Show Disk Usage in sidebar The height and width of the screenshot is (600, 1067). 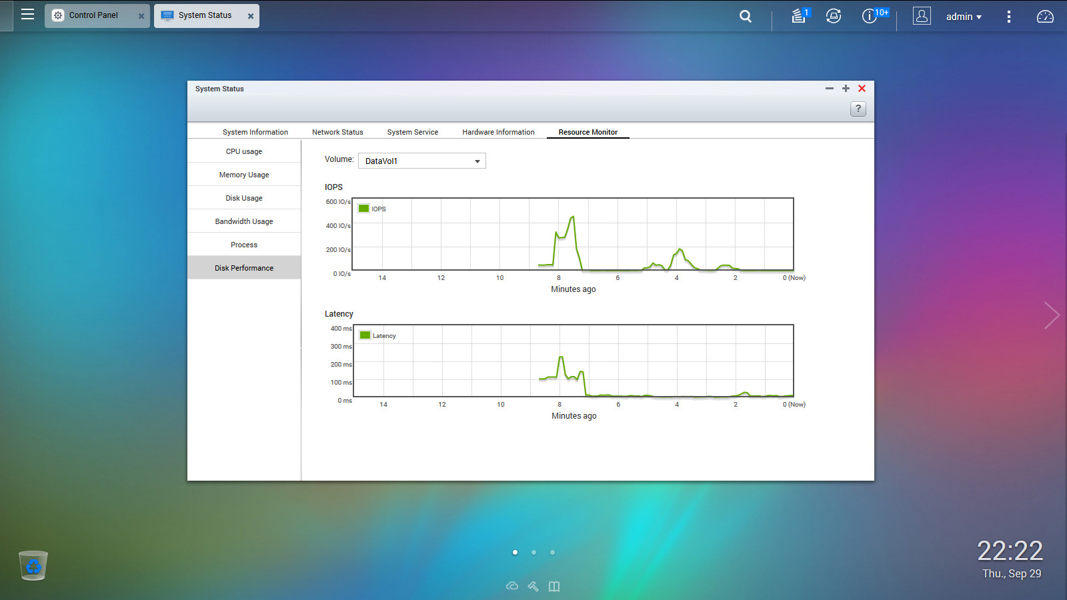[x=244, y=198]
